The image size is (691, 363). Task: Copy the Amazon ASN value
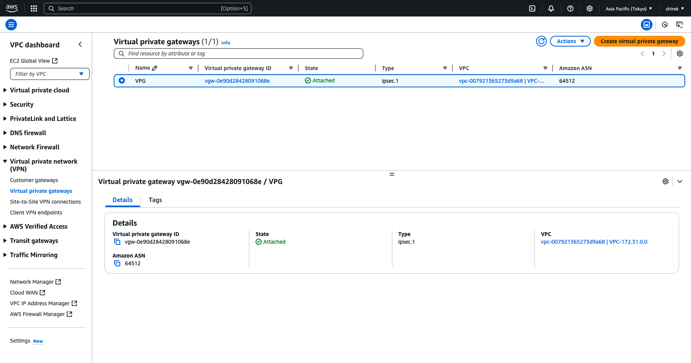[x=117, y=263]
